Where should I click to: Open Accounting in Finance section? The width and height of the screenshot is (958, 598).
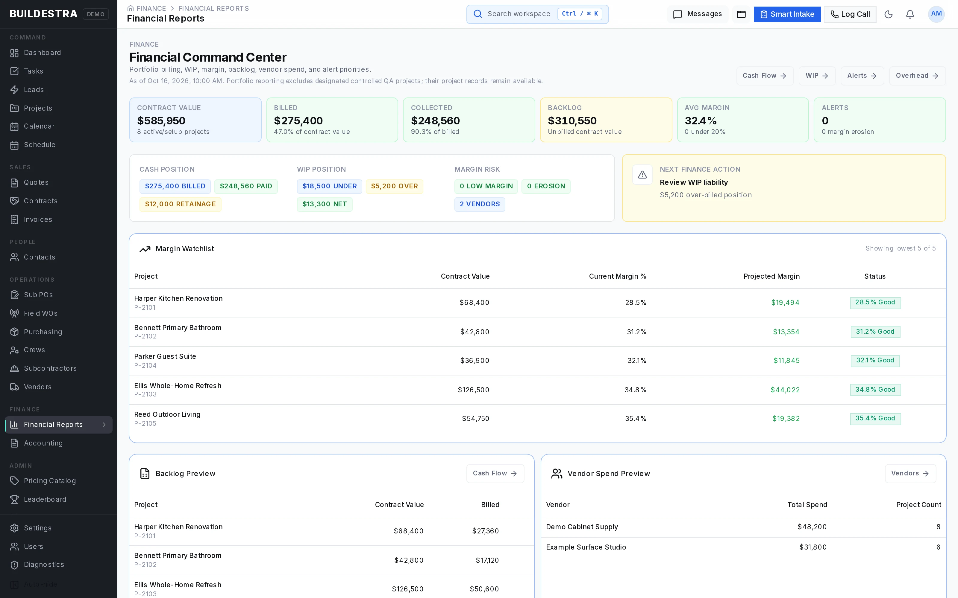[59, 443]
